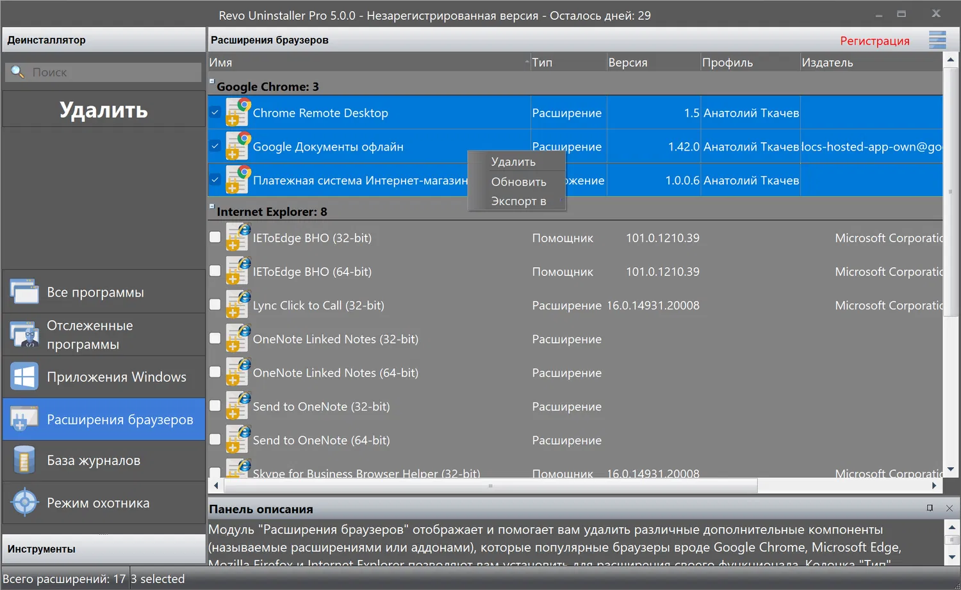Select the Lync Click to Call (32-bit) name
The height and width of the screenshot is (590, 961).
[318, 306]
